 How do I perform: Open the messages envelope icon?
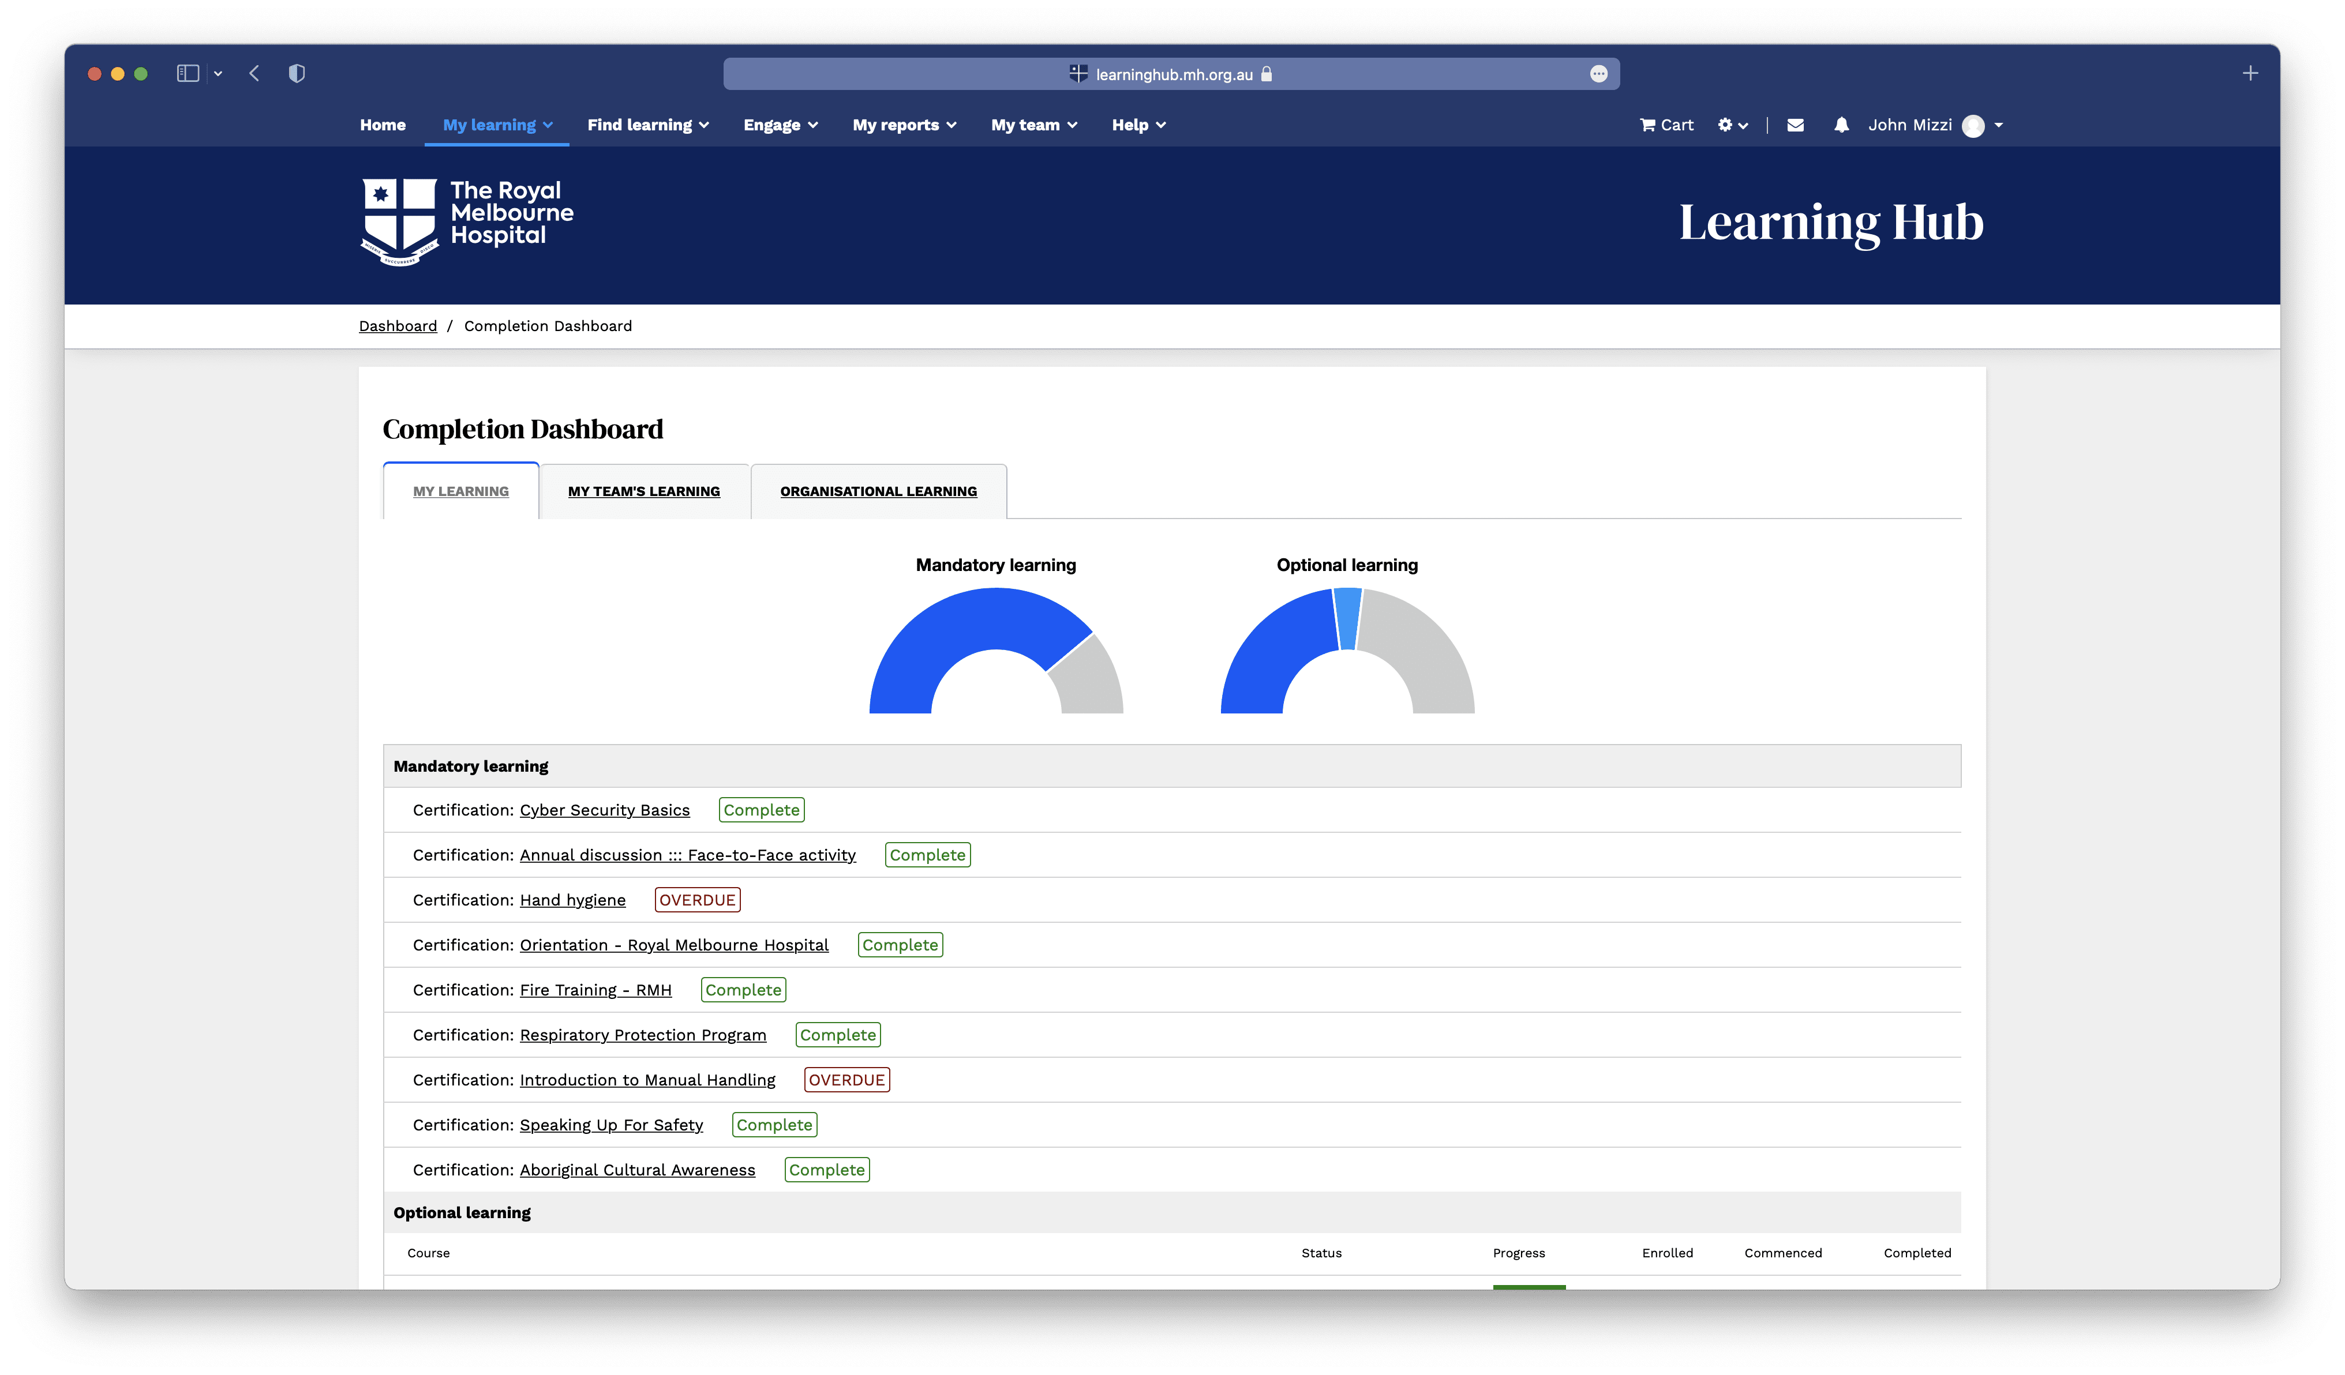pos(1795,125)
